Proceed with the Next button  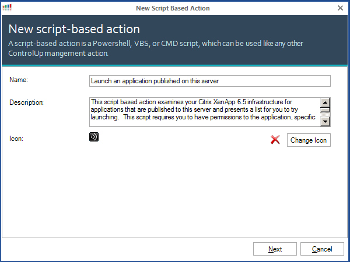275,249
